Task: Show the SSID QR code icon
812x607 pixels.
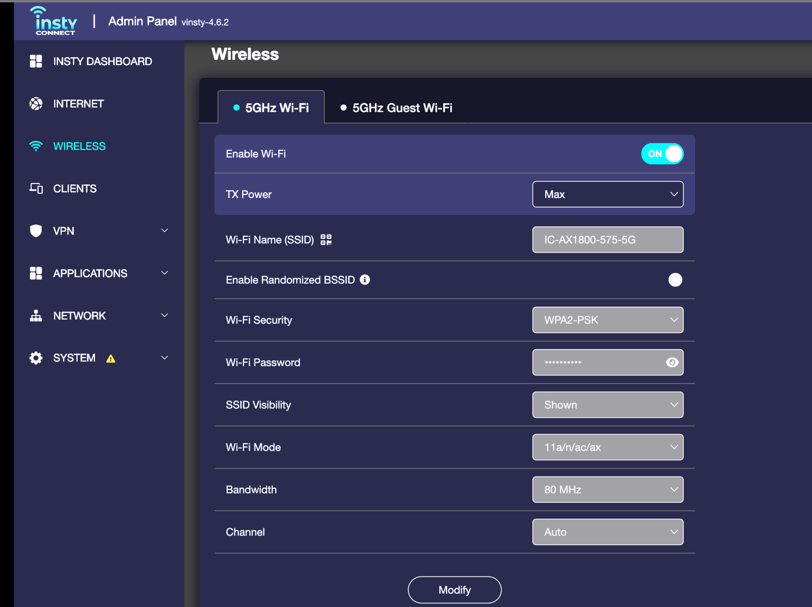Action: [x=326, y=240]
